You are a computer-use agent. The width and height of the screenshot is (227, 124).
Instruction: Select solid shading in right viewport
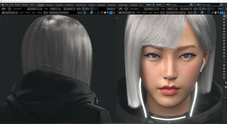[x=215, y=13]
